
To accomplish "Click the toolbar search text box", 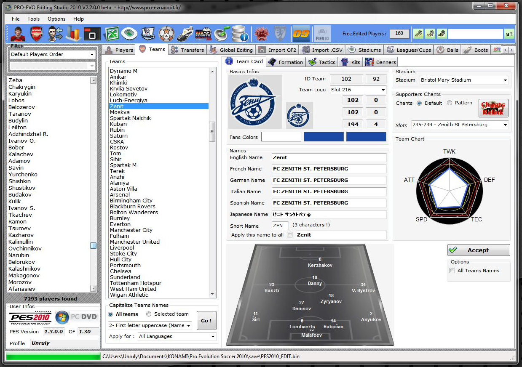I will coord(476,34).
